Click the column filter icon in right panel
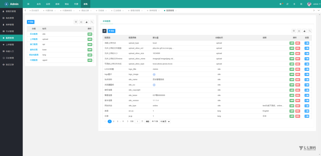The height and width of the screenshot is (156, 321). (x=294, y=31)
